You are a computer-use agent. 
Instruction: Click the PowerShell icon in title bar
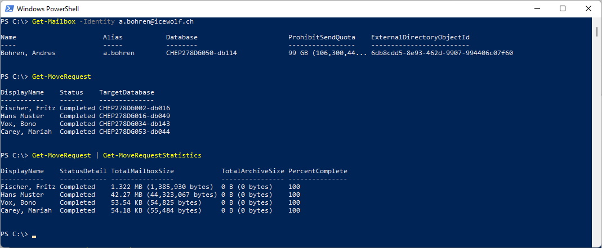point(10,8)
